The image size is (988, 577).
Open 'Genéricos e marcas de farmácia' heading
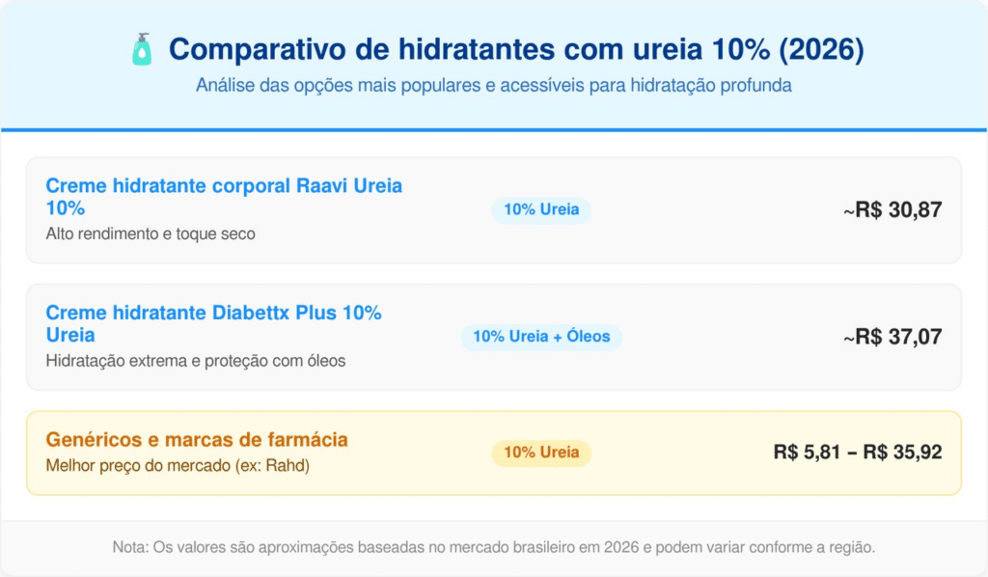[x=197, y=440]
